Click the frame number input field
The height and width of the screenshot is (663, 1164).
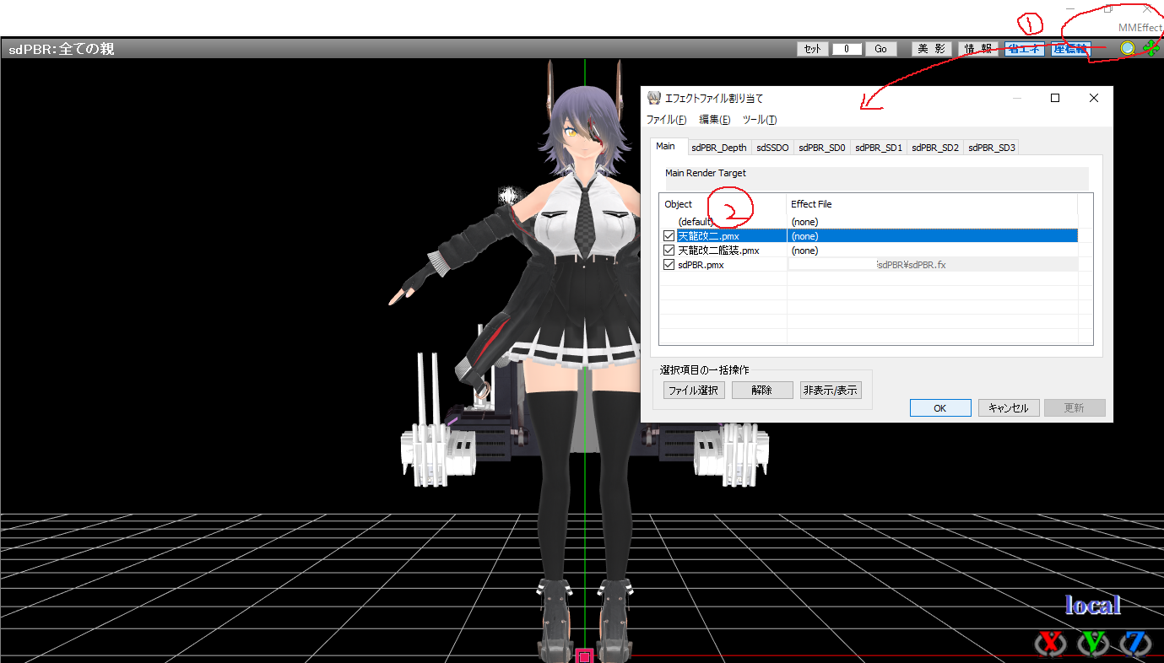pyautogui.click(x=846, y=49)
